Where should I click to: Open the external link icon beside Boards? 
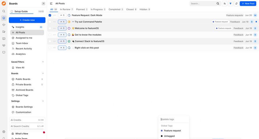tap(43, 3)
